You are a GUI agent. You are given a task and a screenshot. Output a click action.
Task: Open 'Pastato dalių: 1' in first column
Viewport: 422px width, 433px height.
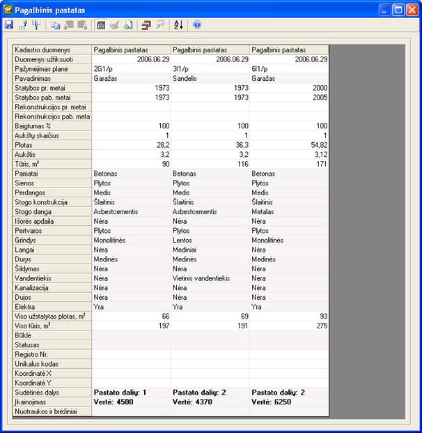click(131, 393)
